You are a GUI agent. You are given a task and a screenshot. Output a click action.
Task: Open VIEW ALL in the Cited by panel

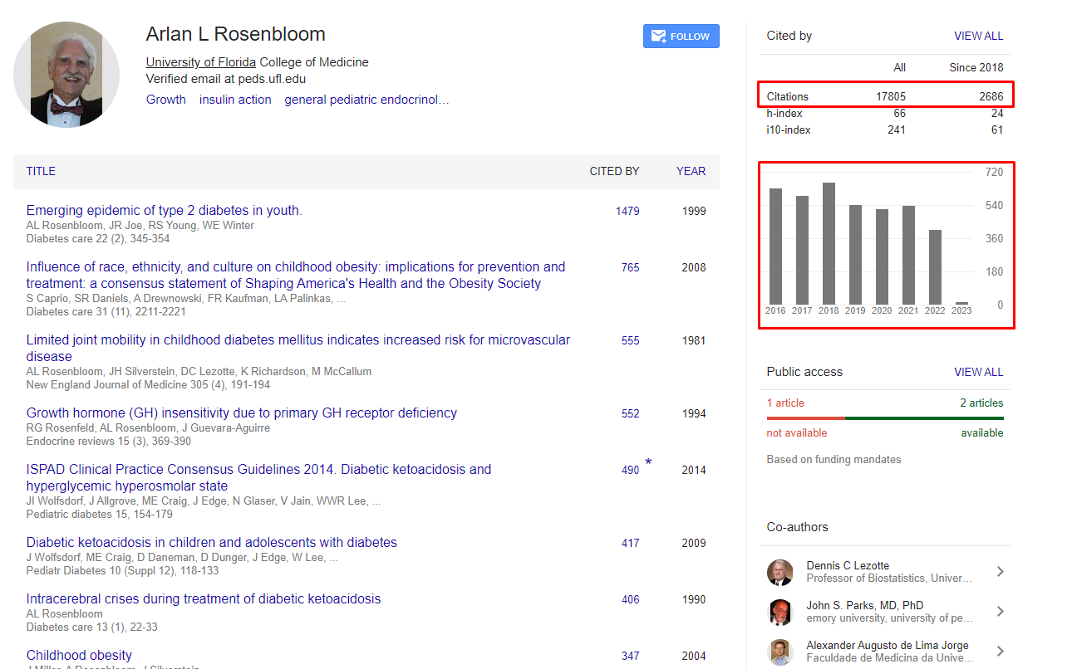click(978, 35)
